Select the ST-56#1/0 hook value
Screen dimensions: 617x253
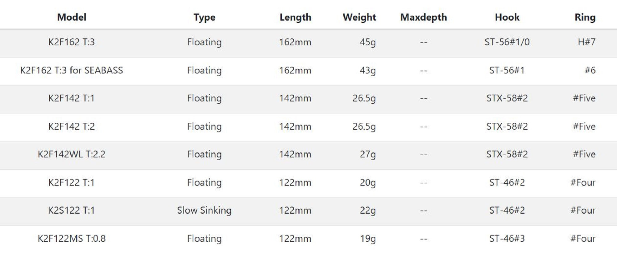[x=507, y=42]
